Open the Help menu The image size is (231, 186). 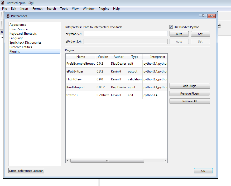(x=116, y=9)
